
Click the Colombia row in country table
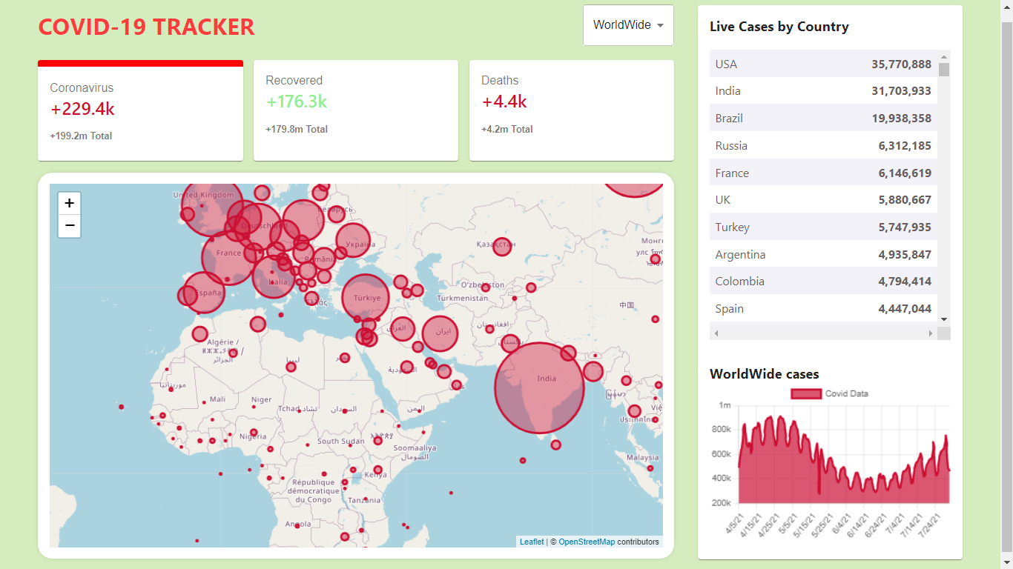coord(823,281)
